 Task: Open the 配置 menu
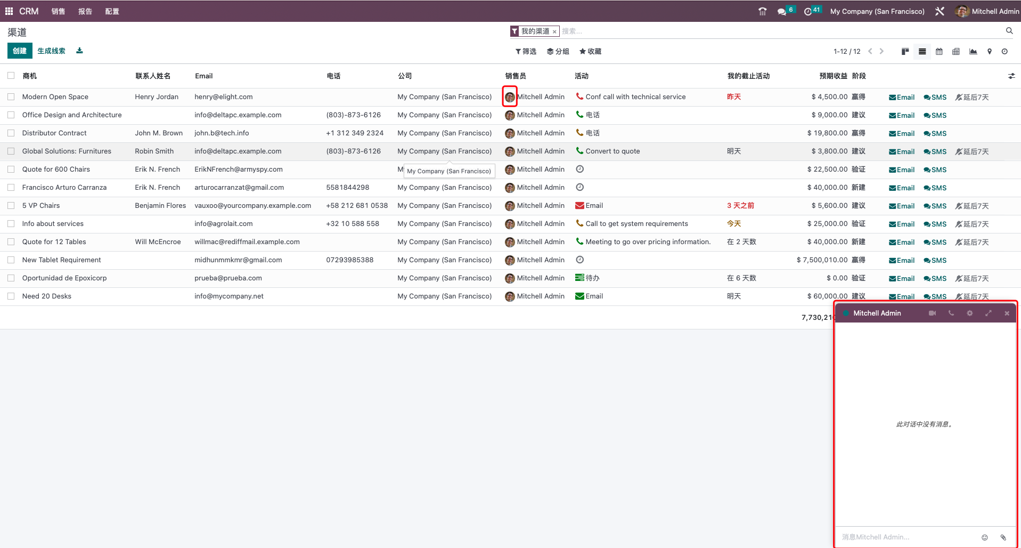pos(112,11)
